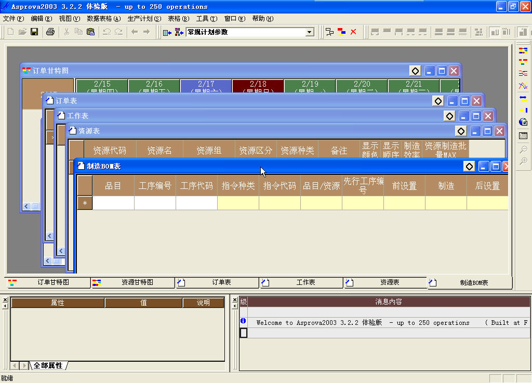This screenshot has height=383, width=532.
Task: Open the 编辑(E) menu
Action: [42, 19]
